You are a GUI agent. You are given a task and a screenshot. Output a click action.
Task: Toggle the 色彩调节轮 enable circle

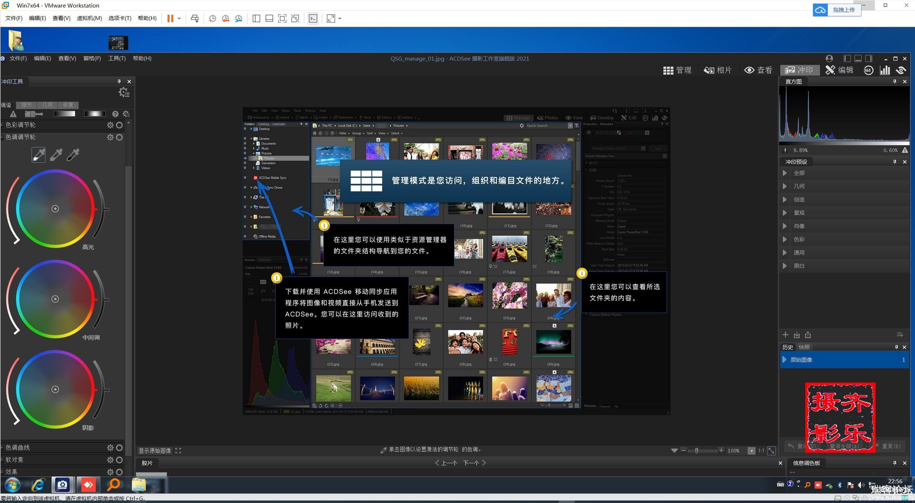tap(120, 125)
